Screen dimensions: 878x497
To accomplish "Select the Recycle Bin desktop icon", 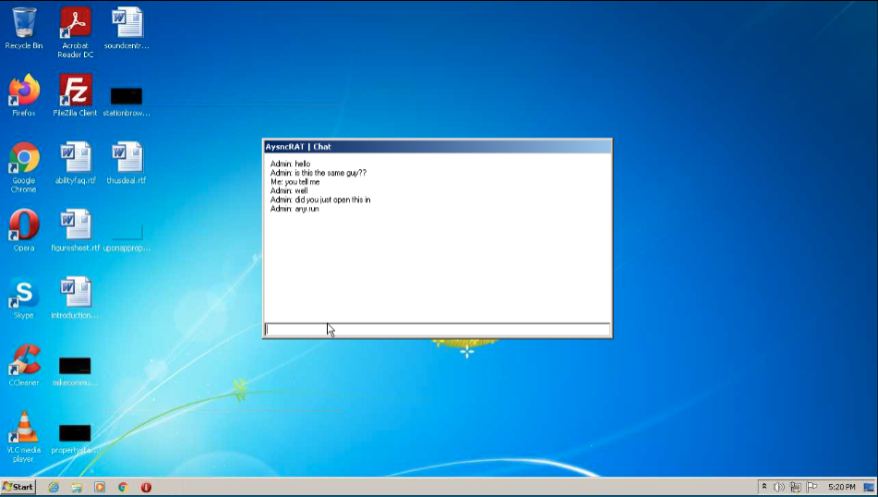I will (x=23, y=28).
